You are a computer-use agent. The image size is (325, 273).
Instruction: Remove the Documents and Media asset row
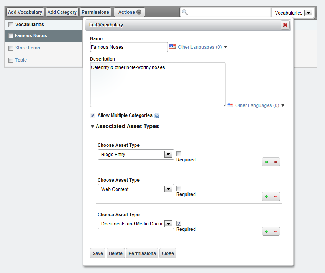click(276, 231)
